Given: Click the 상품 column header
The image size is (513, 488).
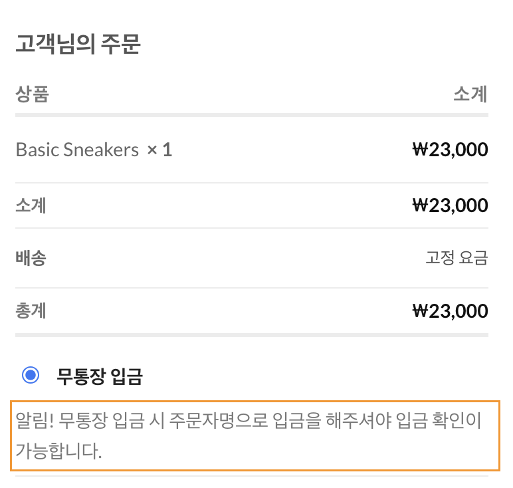Looking at the screenshot, I should [32, 94].
